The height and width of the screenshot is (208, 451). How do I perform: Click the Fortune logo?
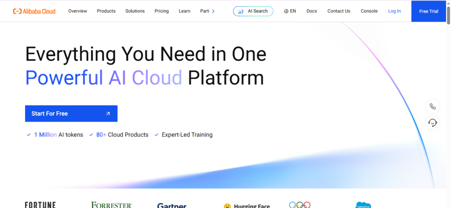40,205
